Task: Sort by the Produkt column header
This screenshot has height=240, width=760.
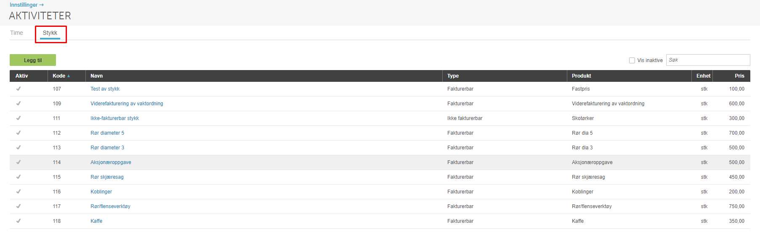Action: click(x=581, y=76)
